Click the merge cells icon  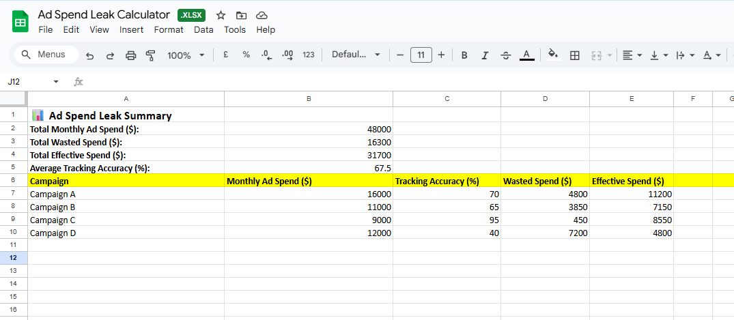point(596,55)
